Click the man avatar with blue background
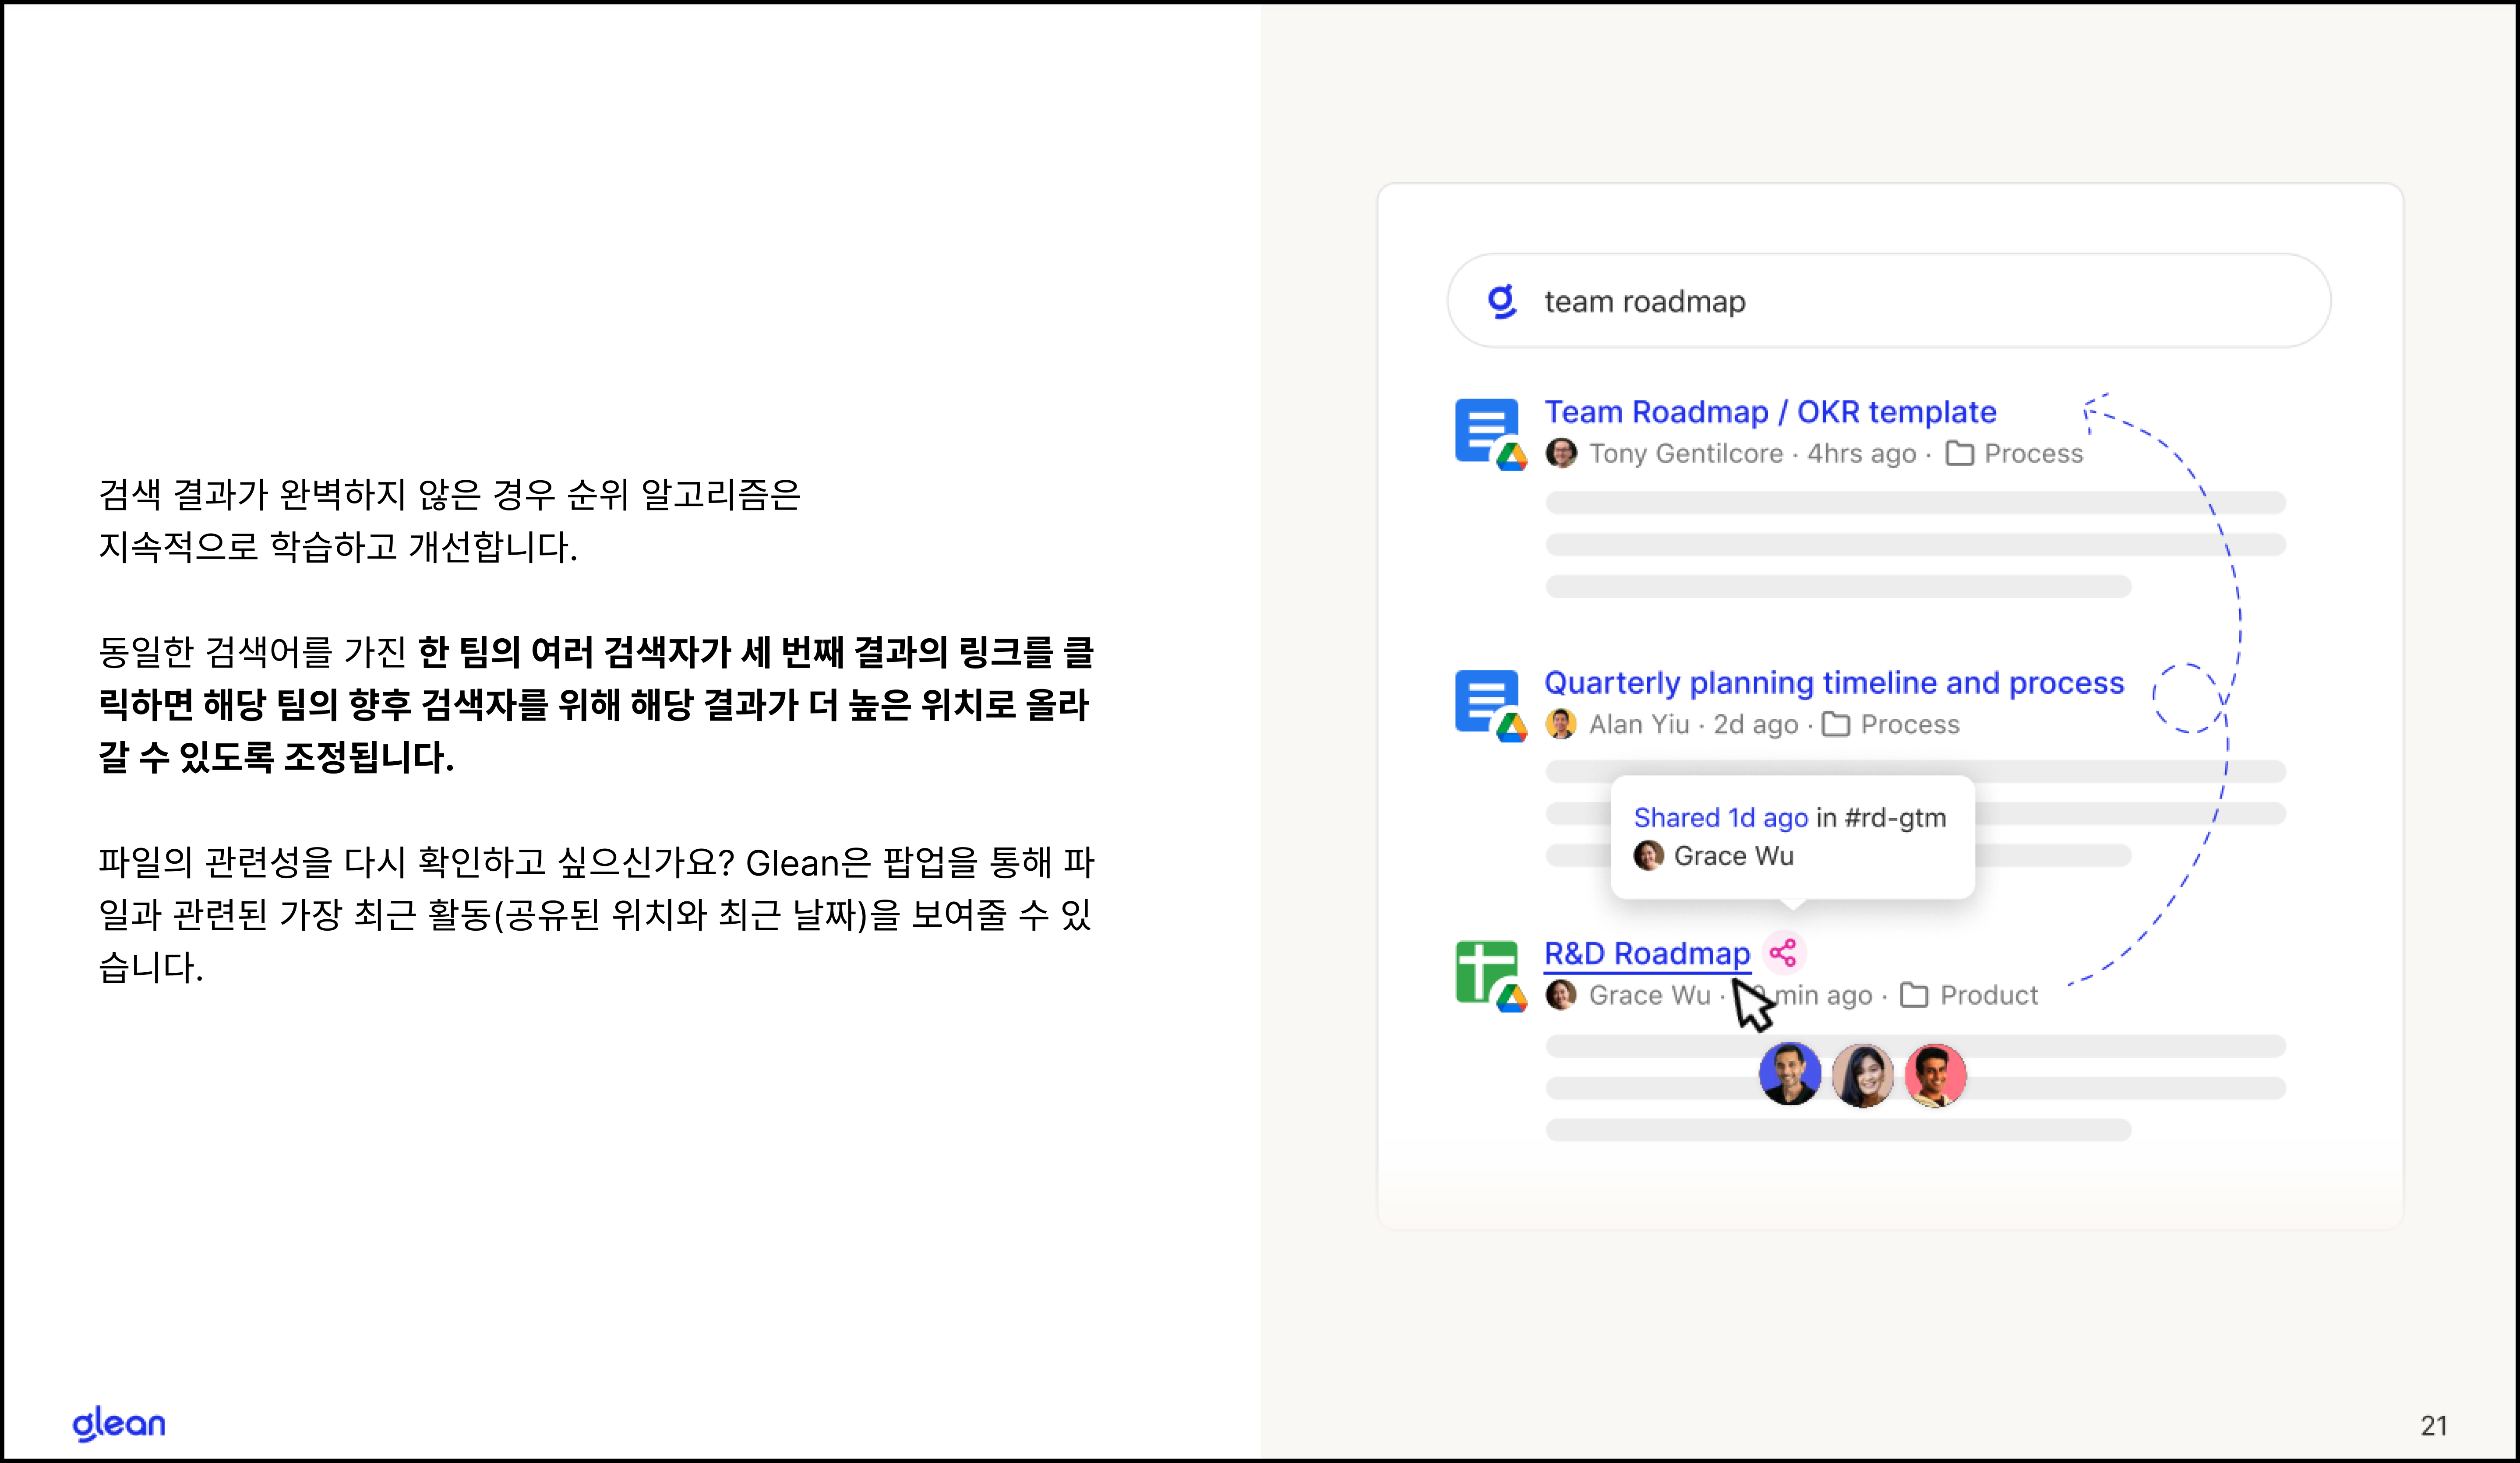2520x1463 pixels. (x=1790, y=1074)
